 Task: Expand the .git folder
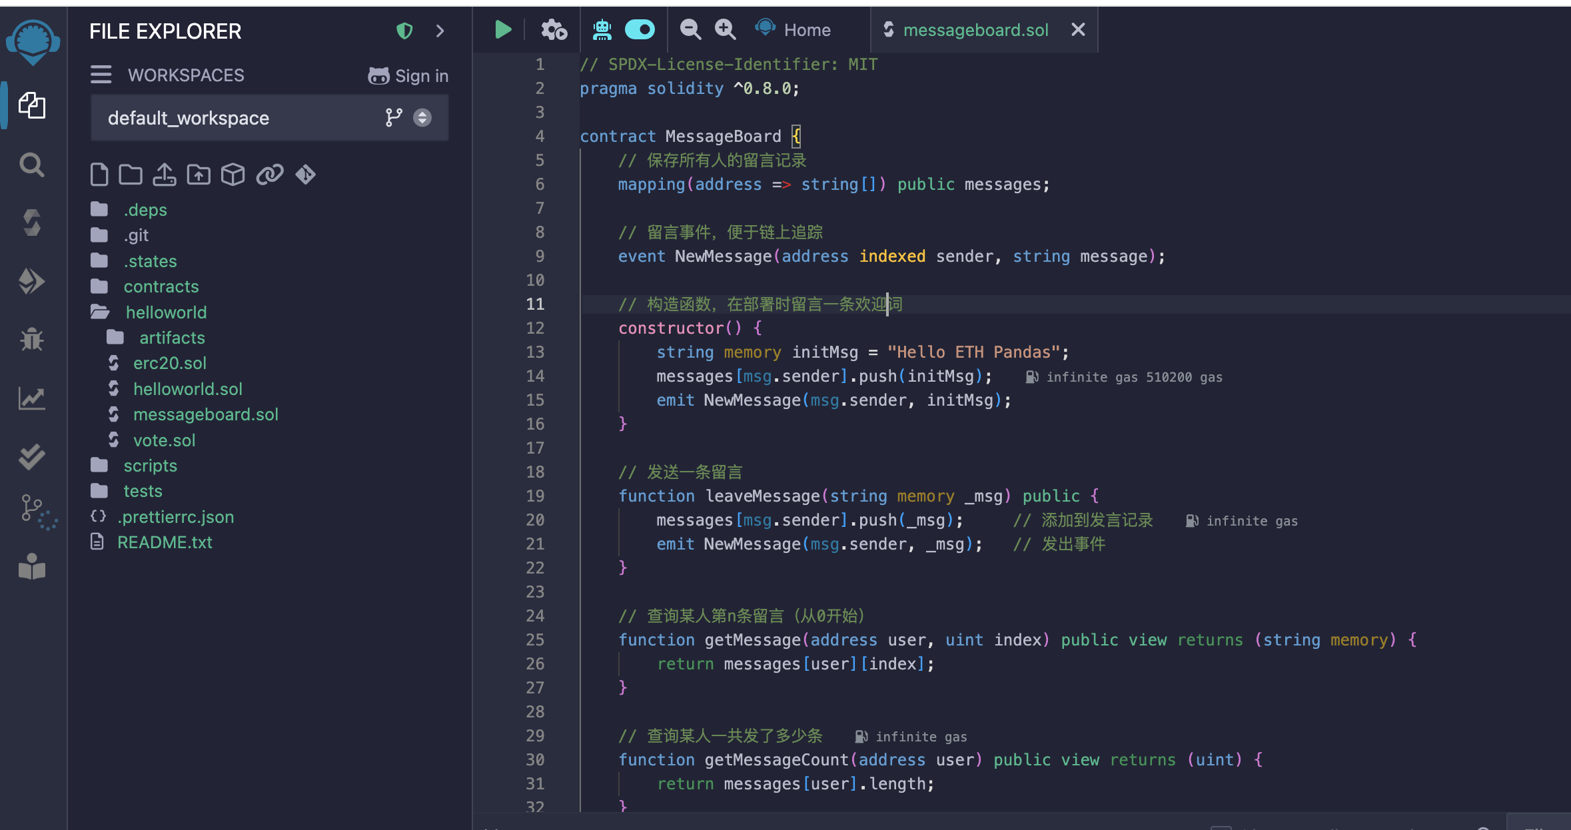136,235
